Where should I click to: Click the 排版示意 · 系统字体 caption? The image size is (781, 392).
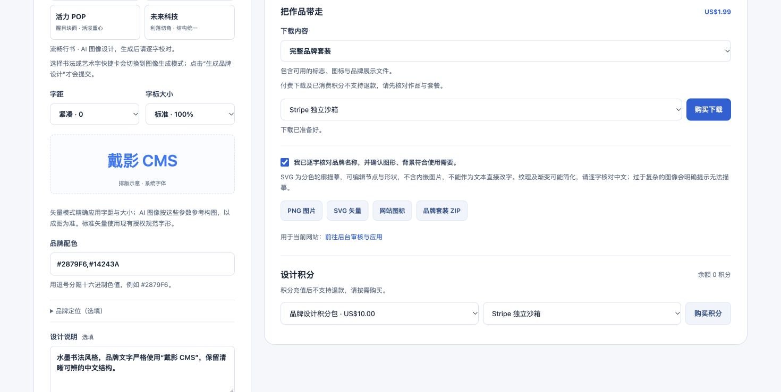pos(142,183)
